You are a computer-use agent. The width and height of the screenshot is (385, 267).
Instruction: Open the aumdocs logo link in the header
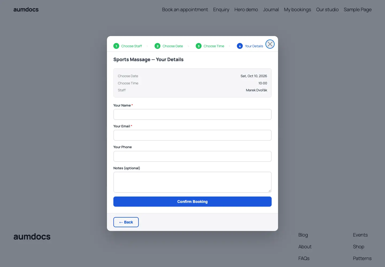(x=26, y=10)
